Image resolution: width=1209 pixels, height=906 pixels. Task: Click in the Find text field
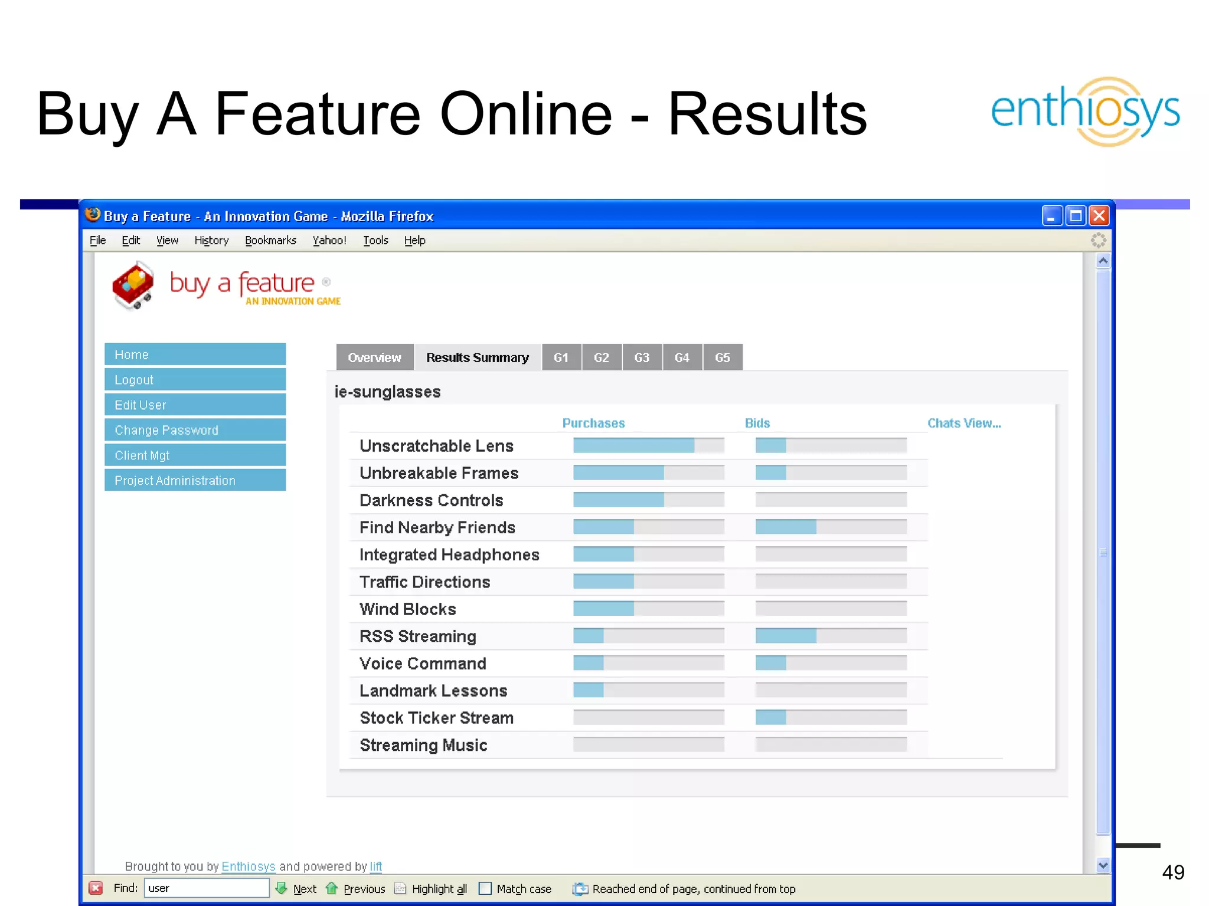click(x=207, y=888)
